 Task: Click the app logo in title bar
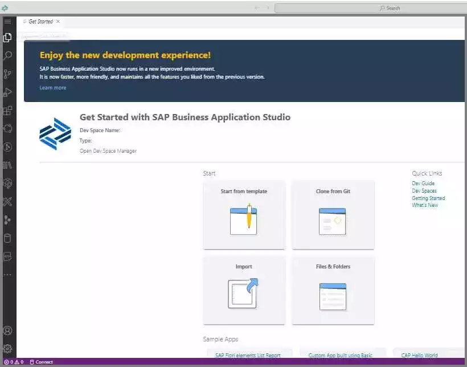coord(5,9)
